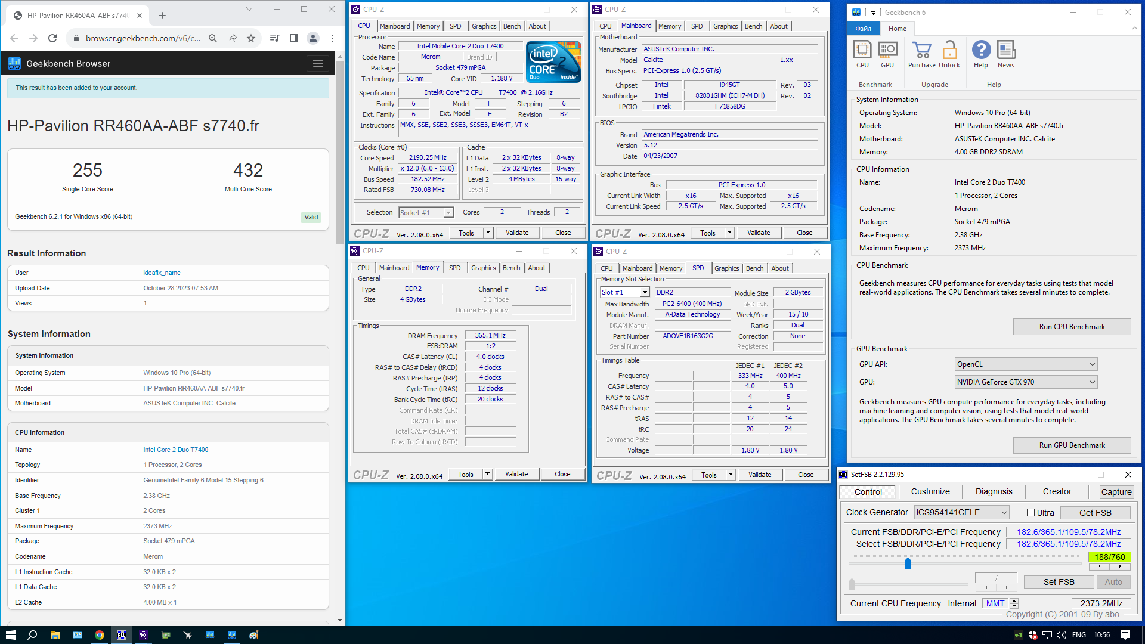Click Capture button in SetFSB
The image size is (1145, 644).
point(1116,492)
